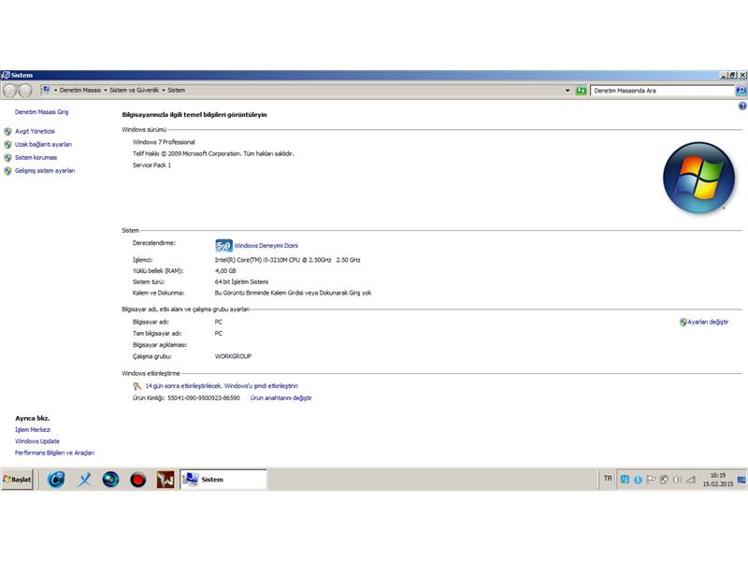Click the Service Pack 1 text
Screen dimensions: 748x561
pos(151,165)
